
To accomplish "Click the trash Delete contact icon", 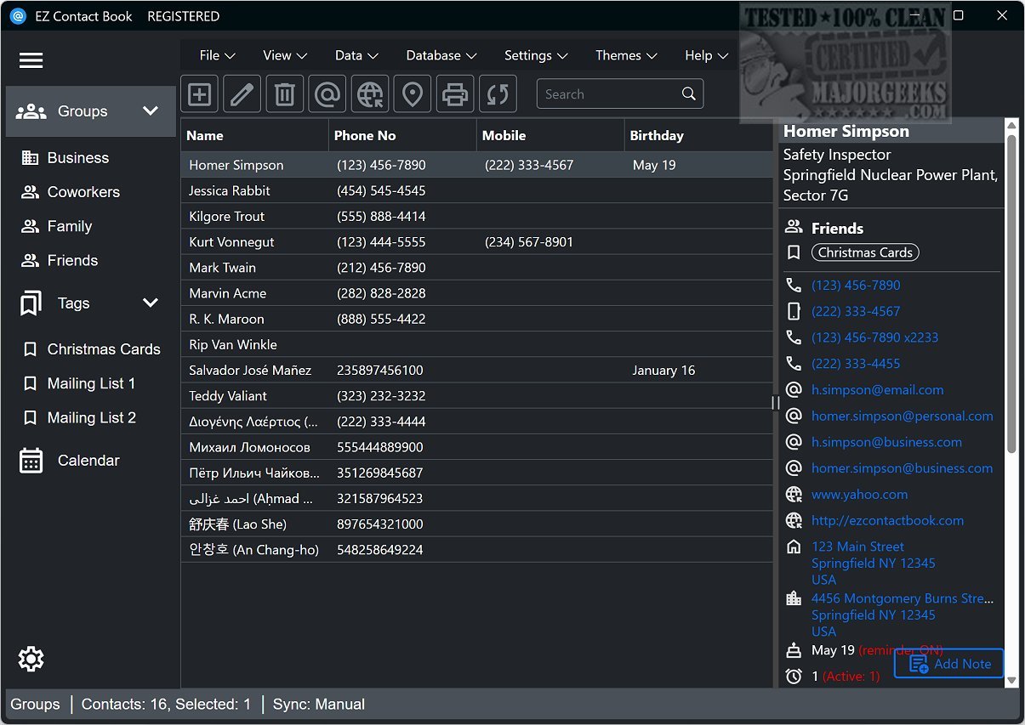I will pyautogui.click(x=285, y=94).
